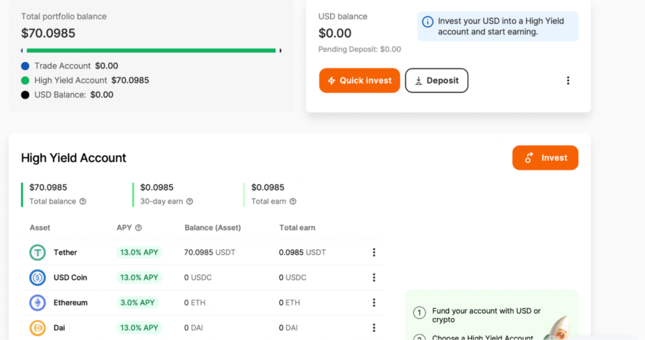Click the step 1 Fund your account item
The width and height of the screenshot is (645, 340).
477,315
